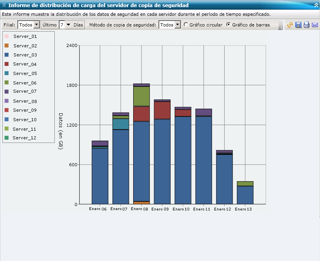Email the report using the envelope icon

tap(314, 25)
